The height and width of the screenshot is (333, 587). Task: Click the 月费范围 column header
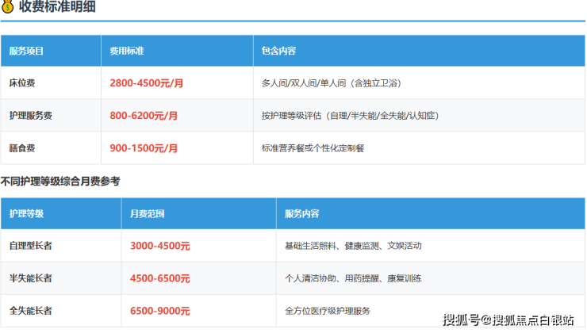pyautogui.click(x=147, y=213)
